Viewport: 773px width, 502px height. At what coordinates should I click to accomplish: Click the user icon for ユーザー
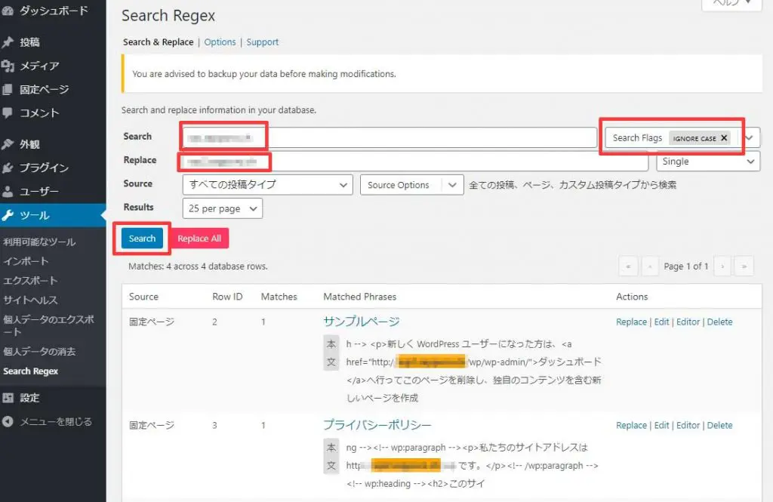(8, 191)
